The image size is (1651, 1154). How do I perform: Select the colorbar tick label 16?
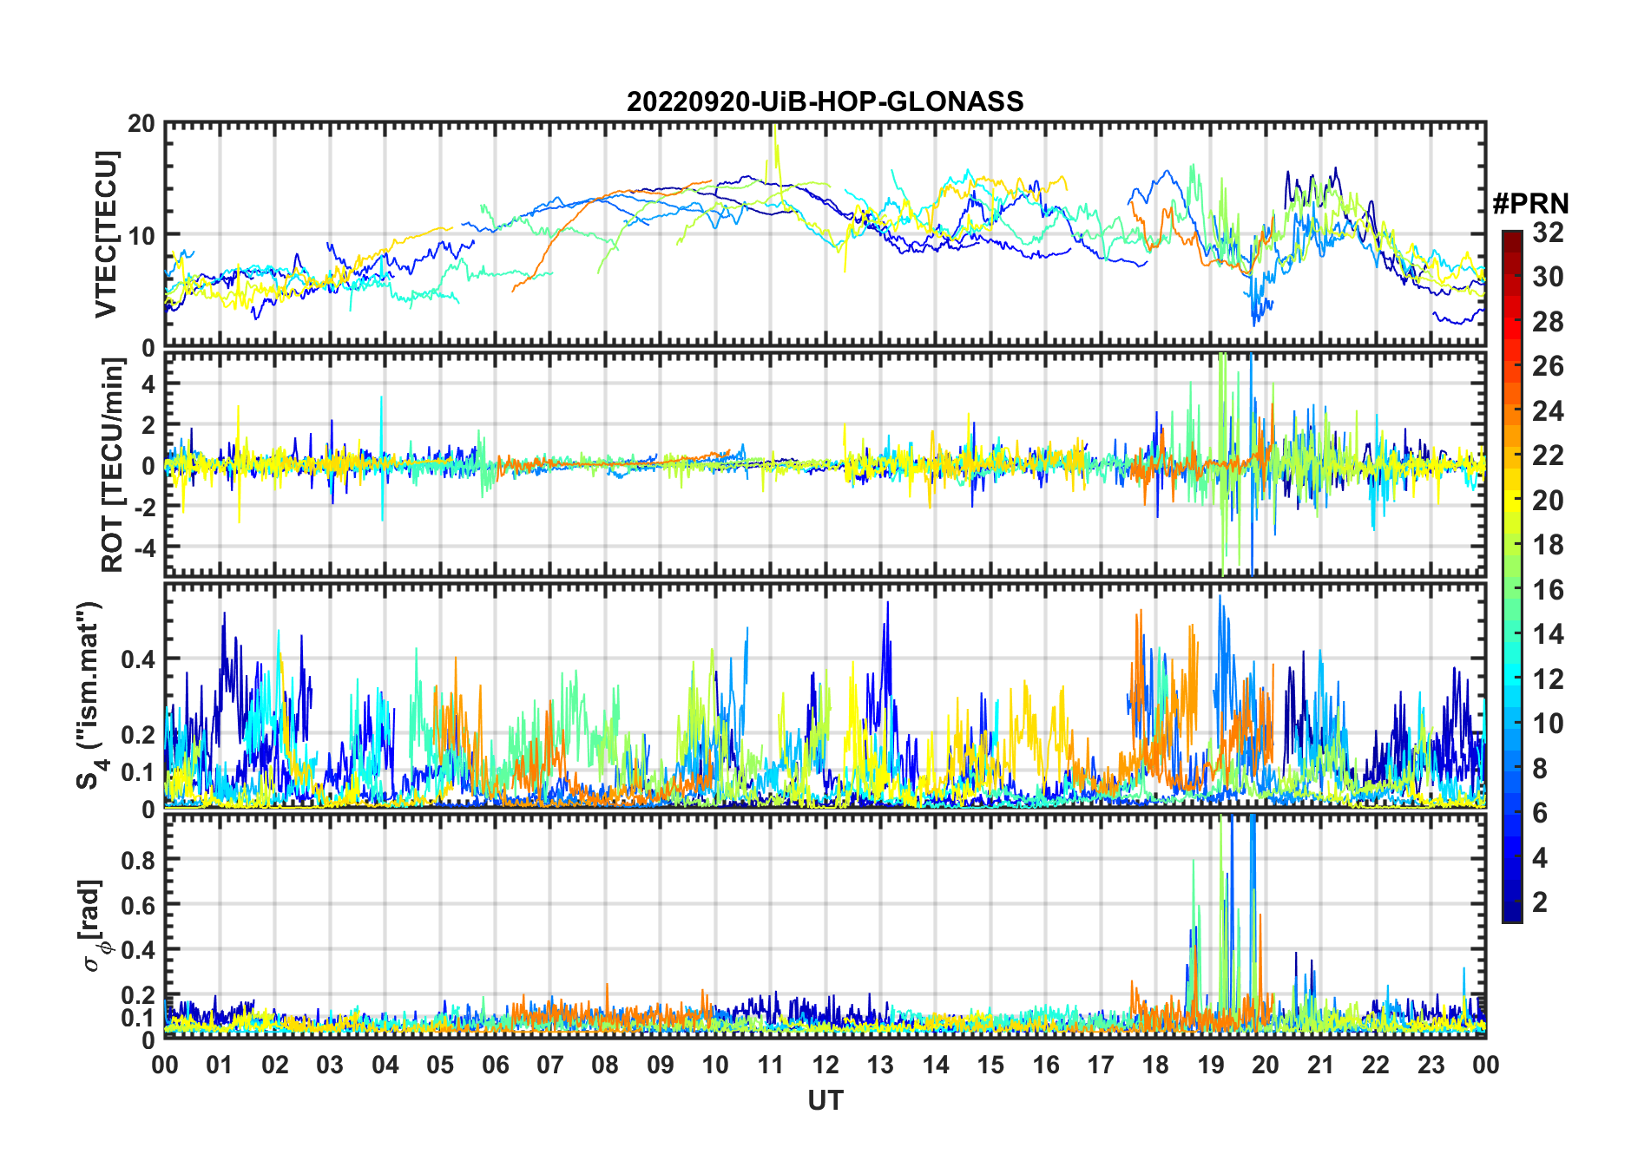pos(1547,590)
